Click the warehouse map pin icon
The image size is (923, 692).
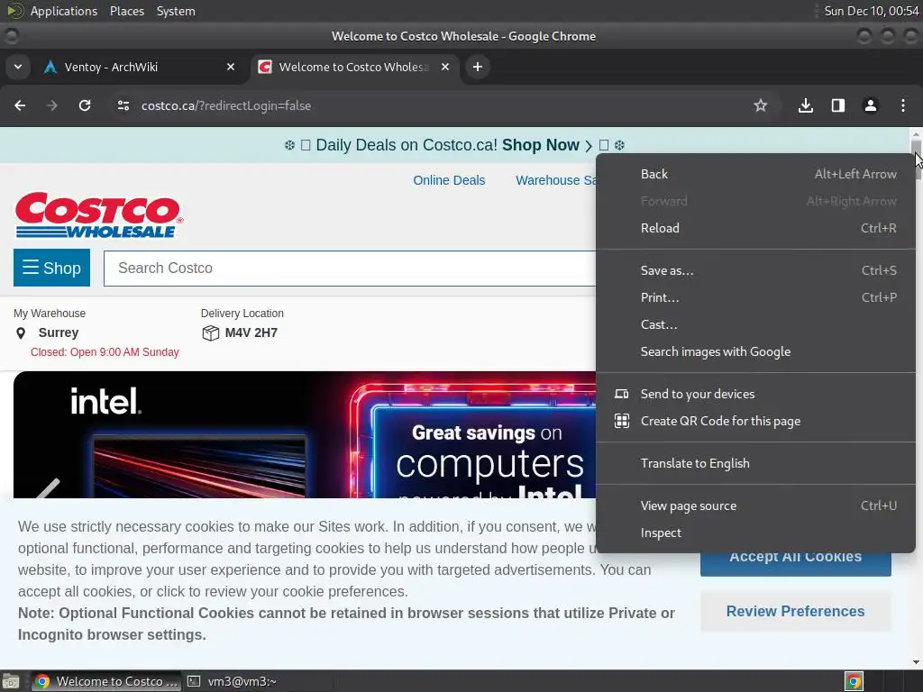coord(21,333)
